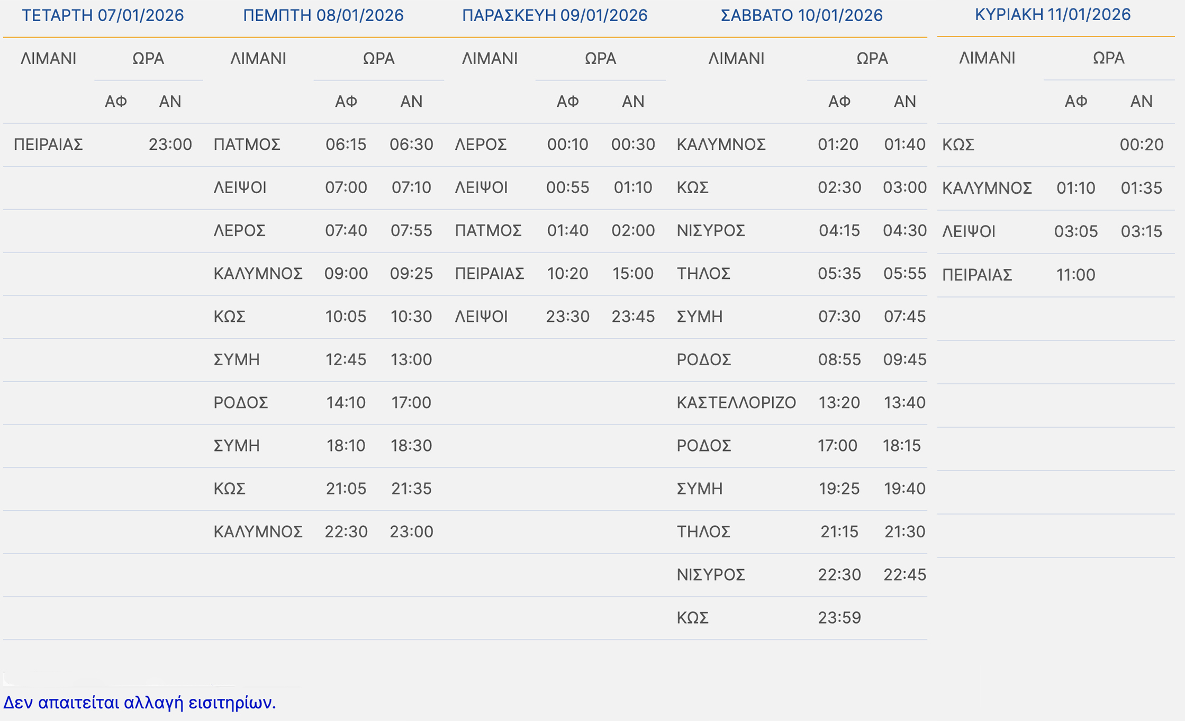
Task: Click the 08:55 arrival time at ΡΟΔΟΣ
Action: (839, 360)
